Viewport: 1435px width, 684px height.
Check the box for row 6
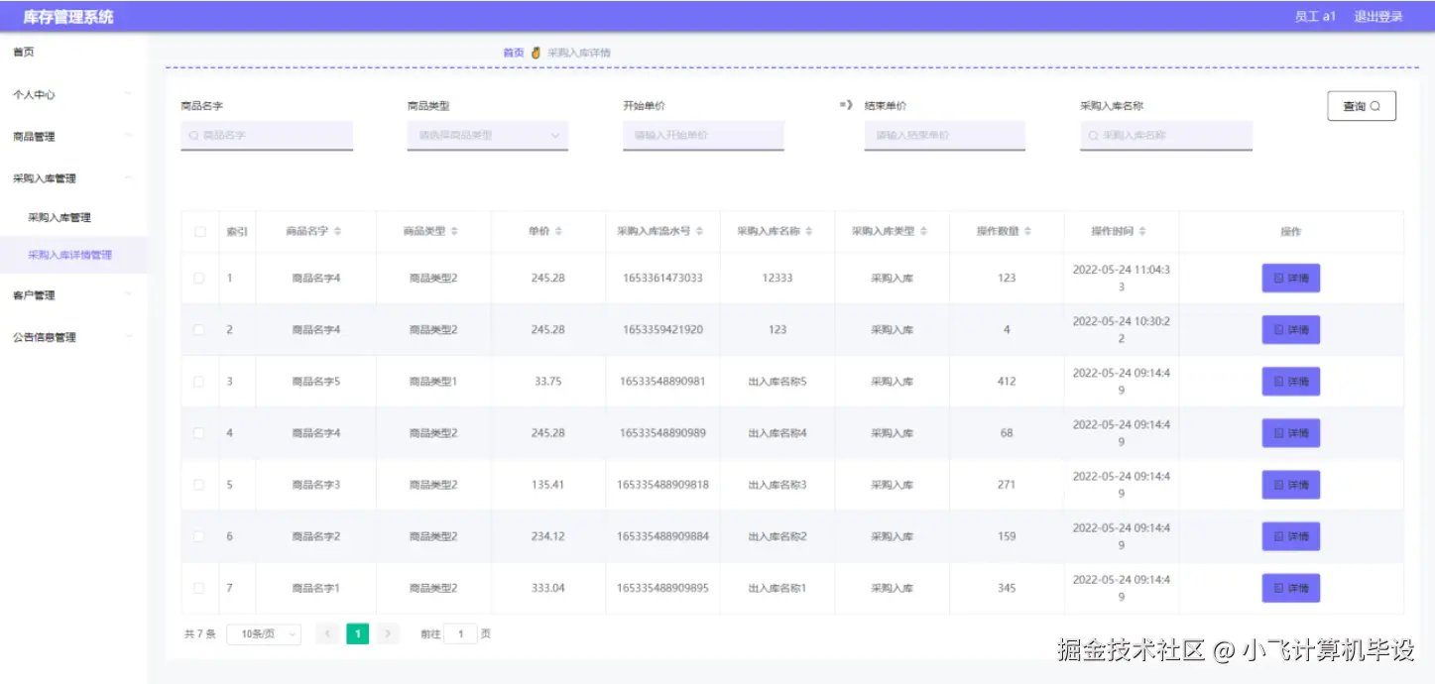(x=199, y=536)
